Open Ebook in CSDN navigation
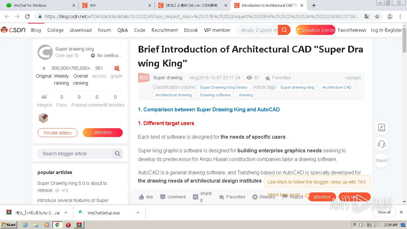 pyautogui.click(x=191, y=30)
